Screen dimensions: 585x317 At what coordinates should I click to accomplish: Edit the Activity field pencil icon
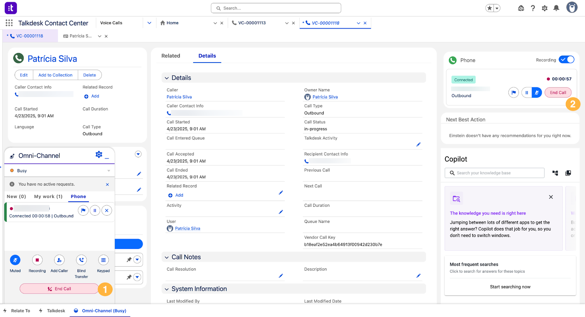[281, 212]
